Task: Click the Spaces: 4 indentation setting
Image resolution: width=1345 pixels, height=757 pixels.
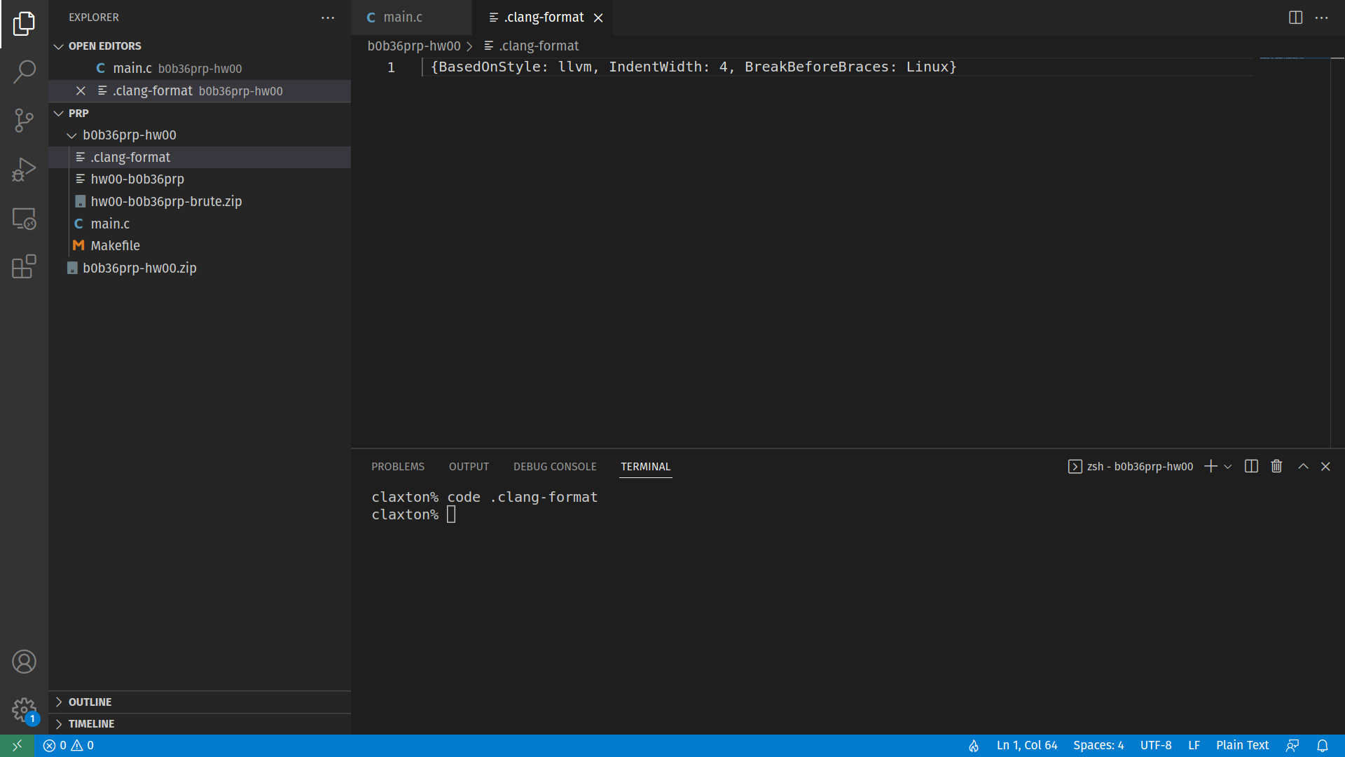Action: click(x=1098, y=746)
